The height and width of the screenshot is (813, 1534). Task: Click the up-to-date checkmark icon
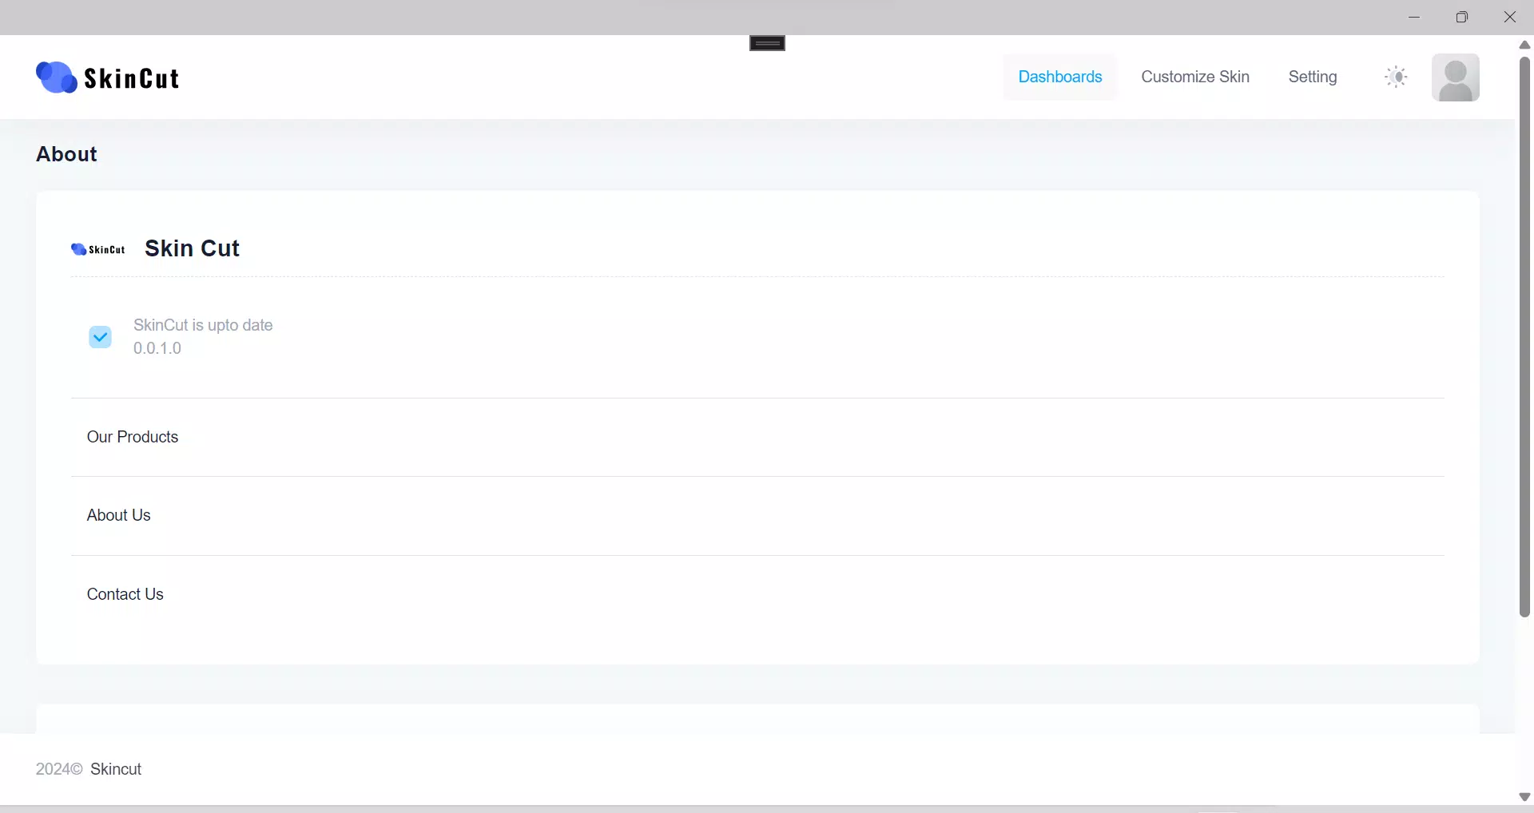coord(100,337)
